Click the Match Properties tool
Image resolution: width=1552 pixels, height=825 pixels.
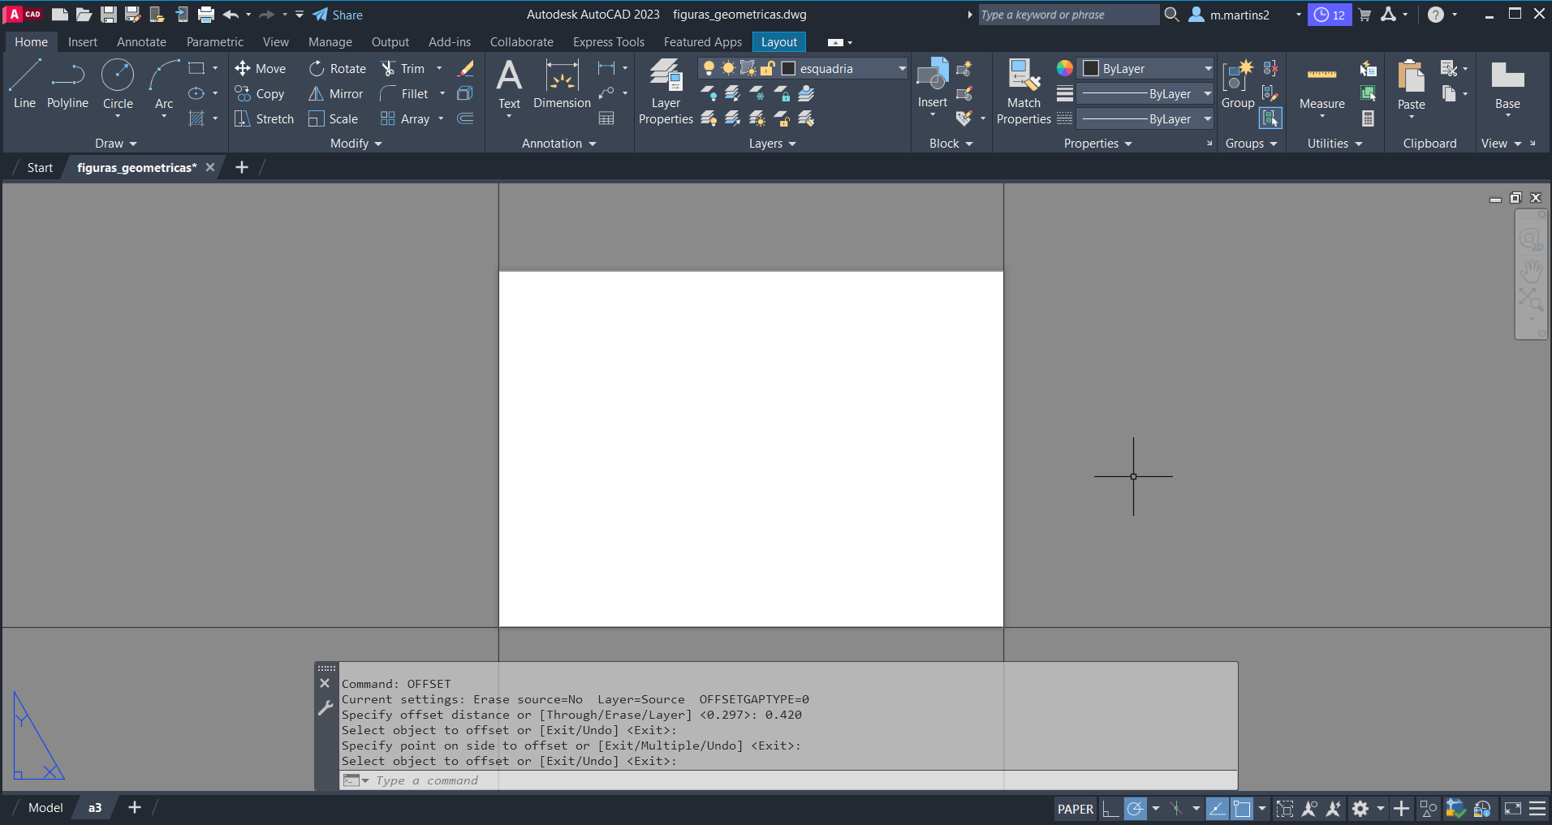(x=1024, y=91)
